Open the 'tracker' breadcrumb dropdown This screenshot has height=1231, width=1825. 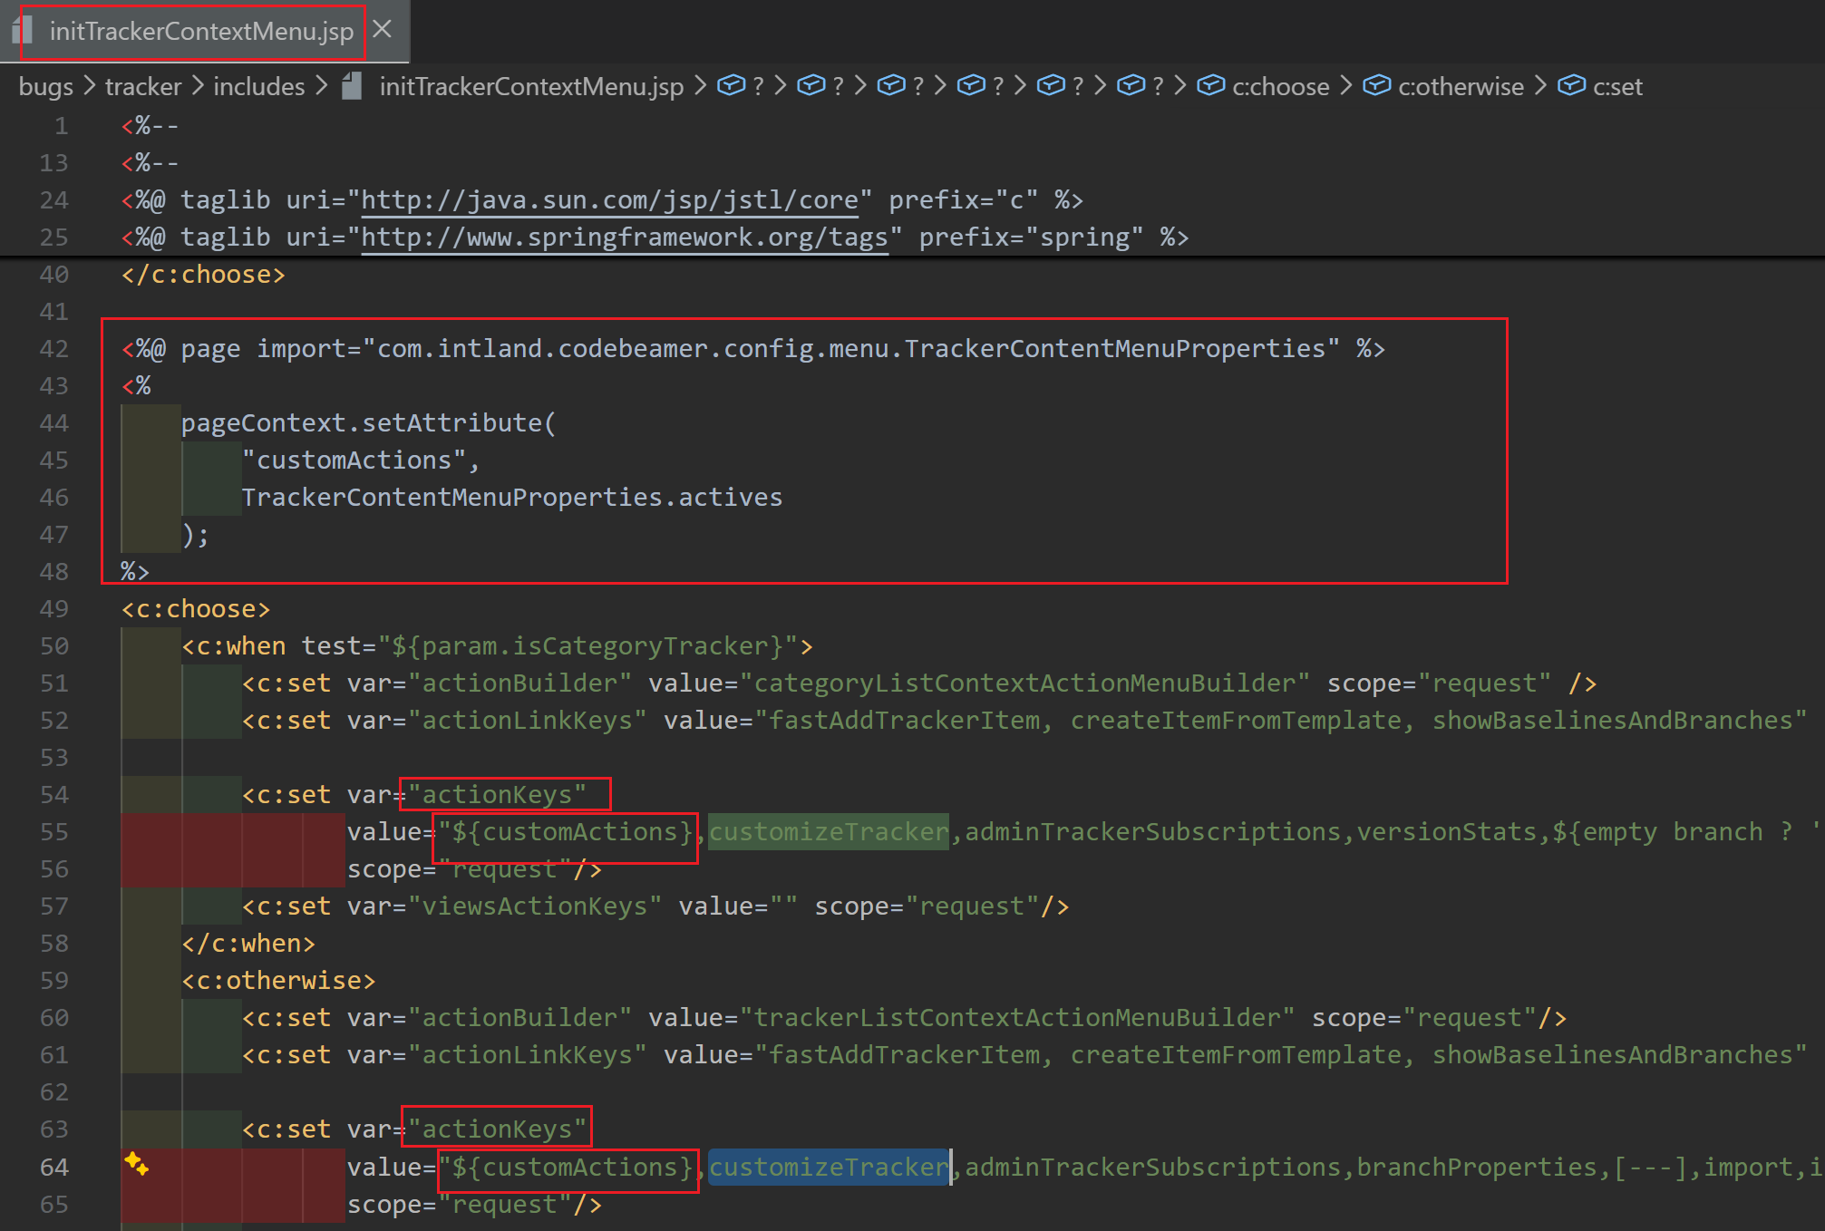(x=143, y=87)
